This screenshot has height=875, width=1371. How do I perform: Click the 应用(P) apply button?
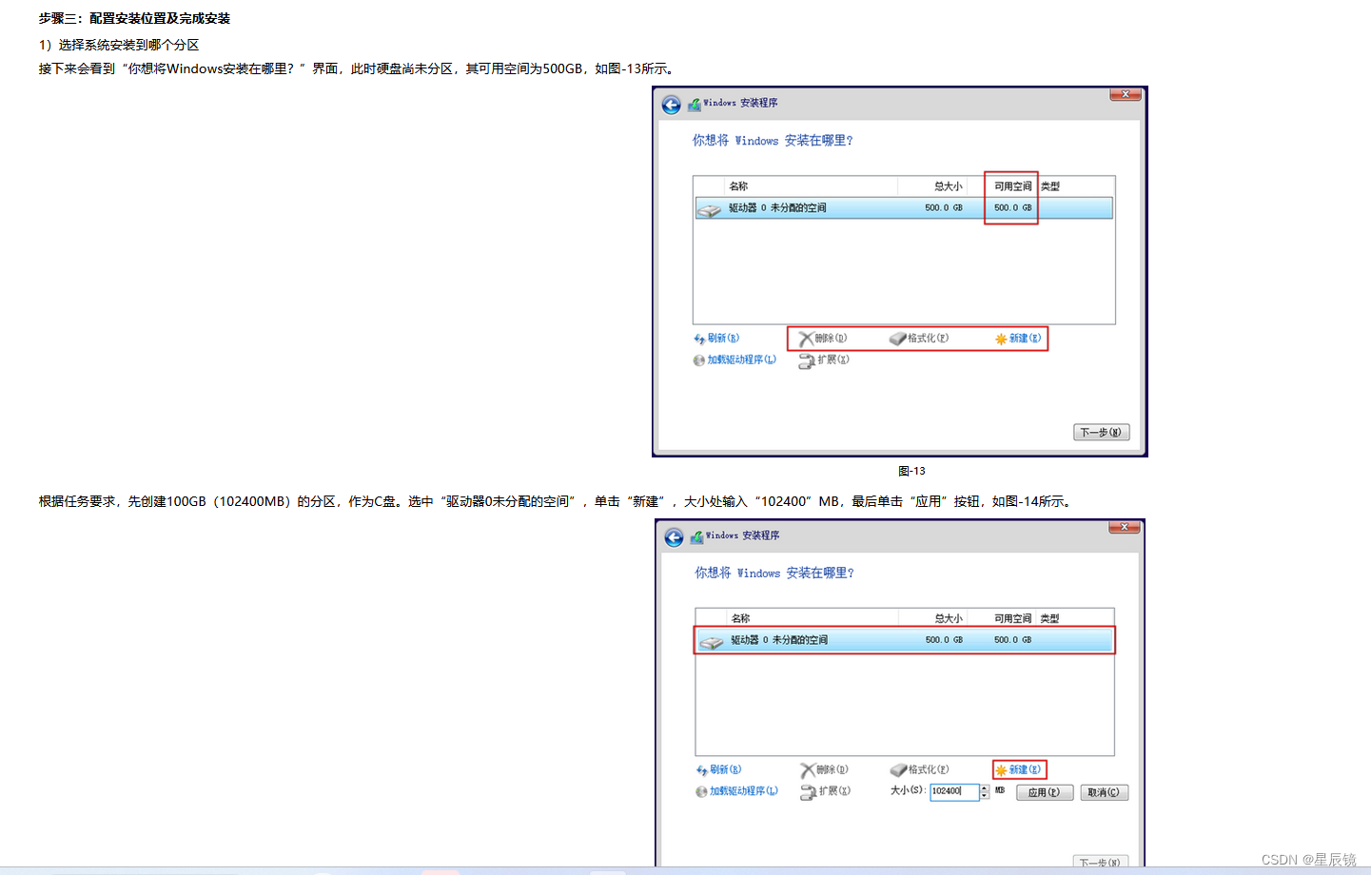tap(1045, 792)
